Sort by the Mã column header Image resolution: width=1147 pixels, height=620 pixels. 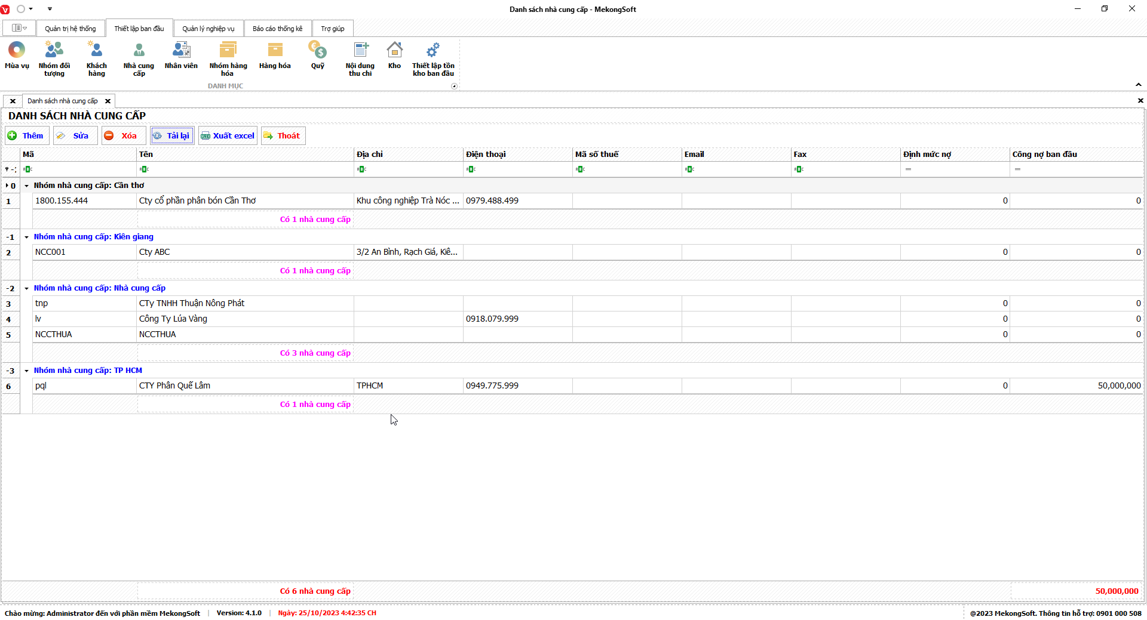coord(78,154)
